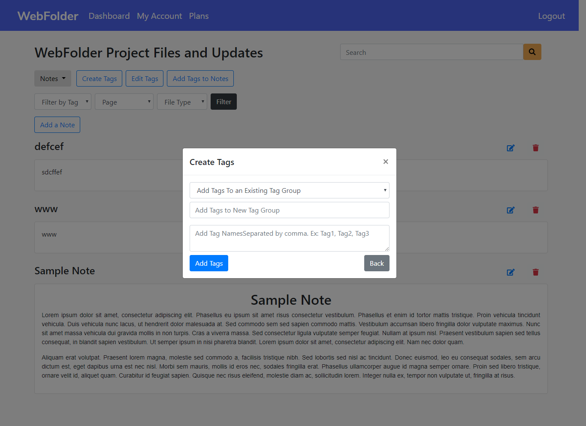Viewport: 586px width, 426px height.
Task: Open the Edit Tags button
Action: tap(145, 78)
